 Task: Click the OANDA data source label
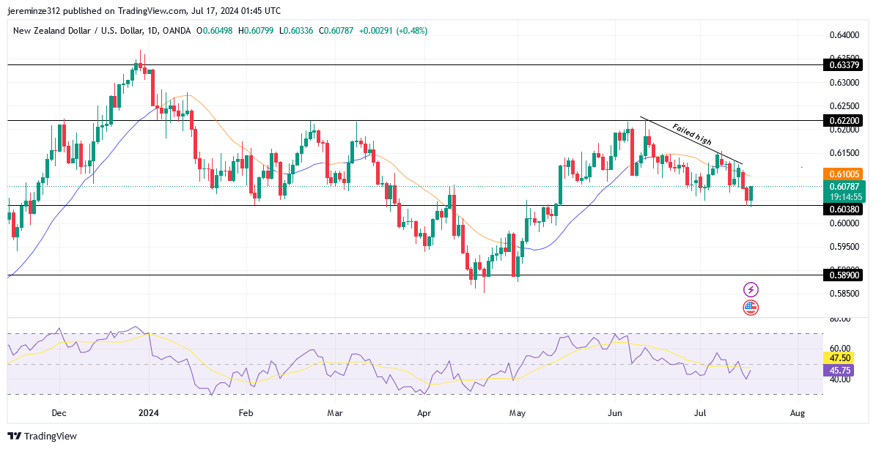click(x=175, y=31)
